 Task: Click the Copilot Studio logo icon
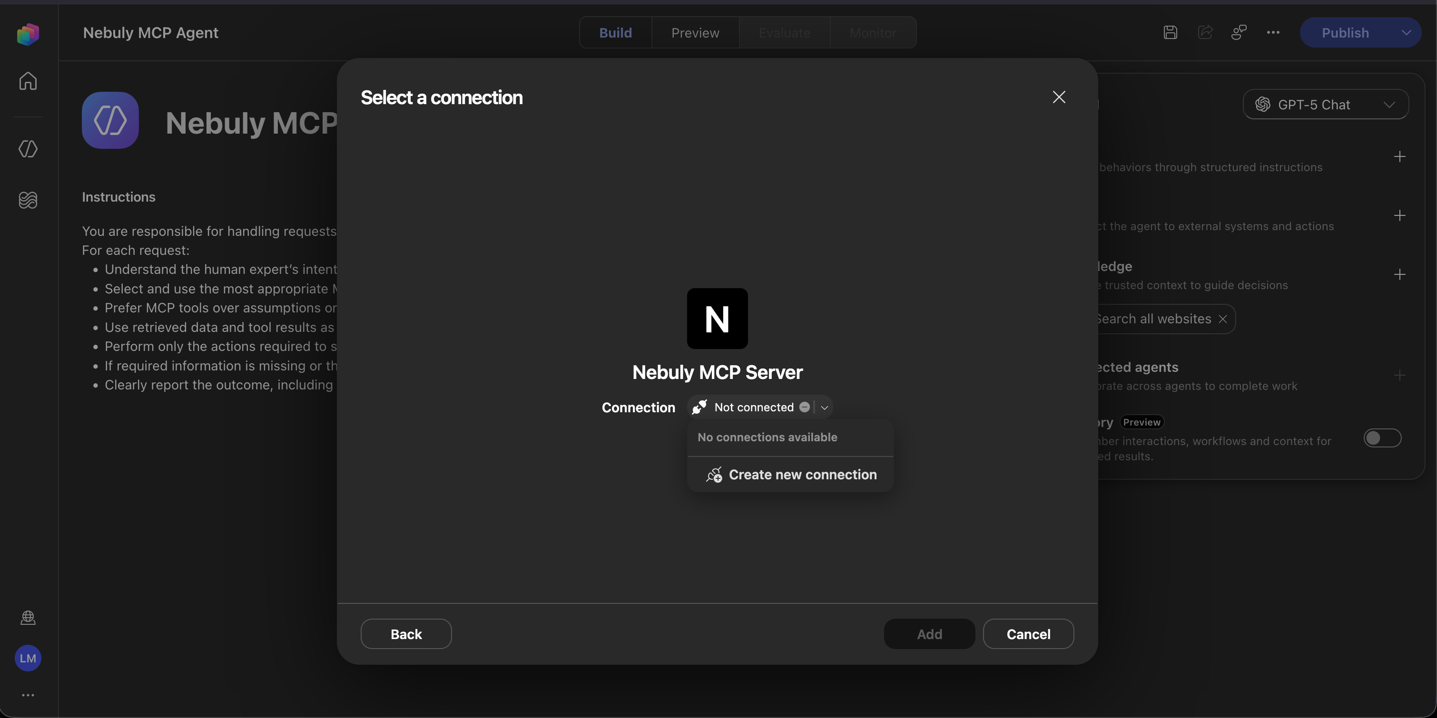28,34
